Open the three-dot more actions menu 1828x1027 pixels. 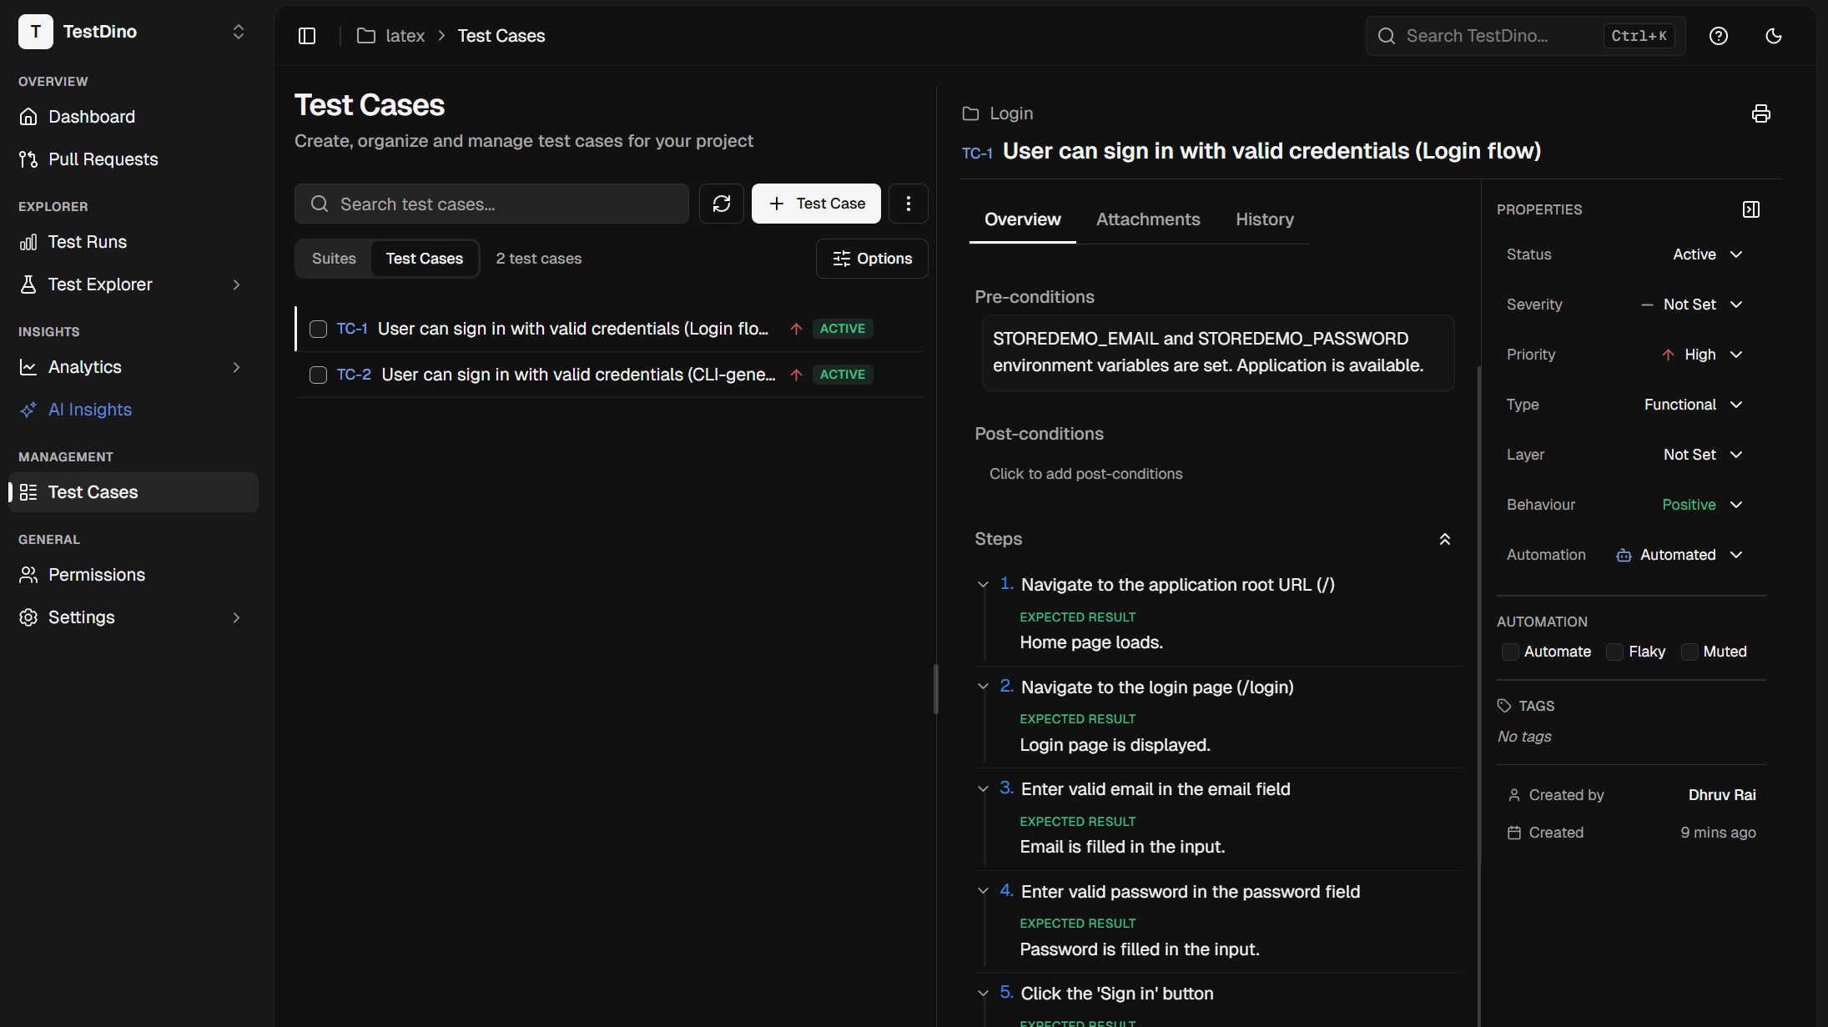click(908, 204)
